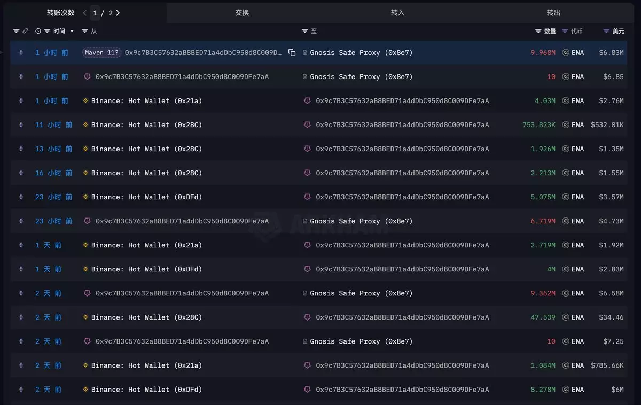
Task: Click the contract document icon on the $6.58M row
Action: coord(305,293)
